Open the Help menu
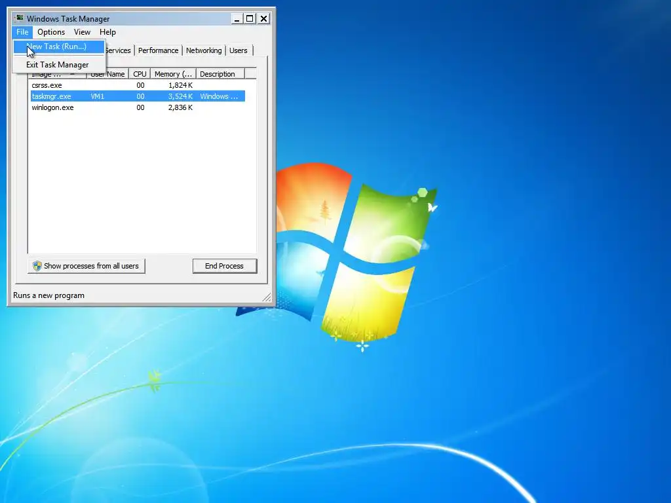Screen dimensions: 671x503 click(x=107, y=32)
